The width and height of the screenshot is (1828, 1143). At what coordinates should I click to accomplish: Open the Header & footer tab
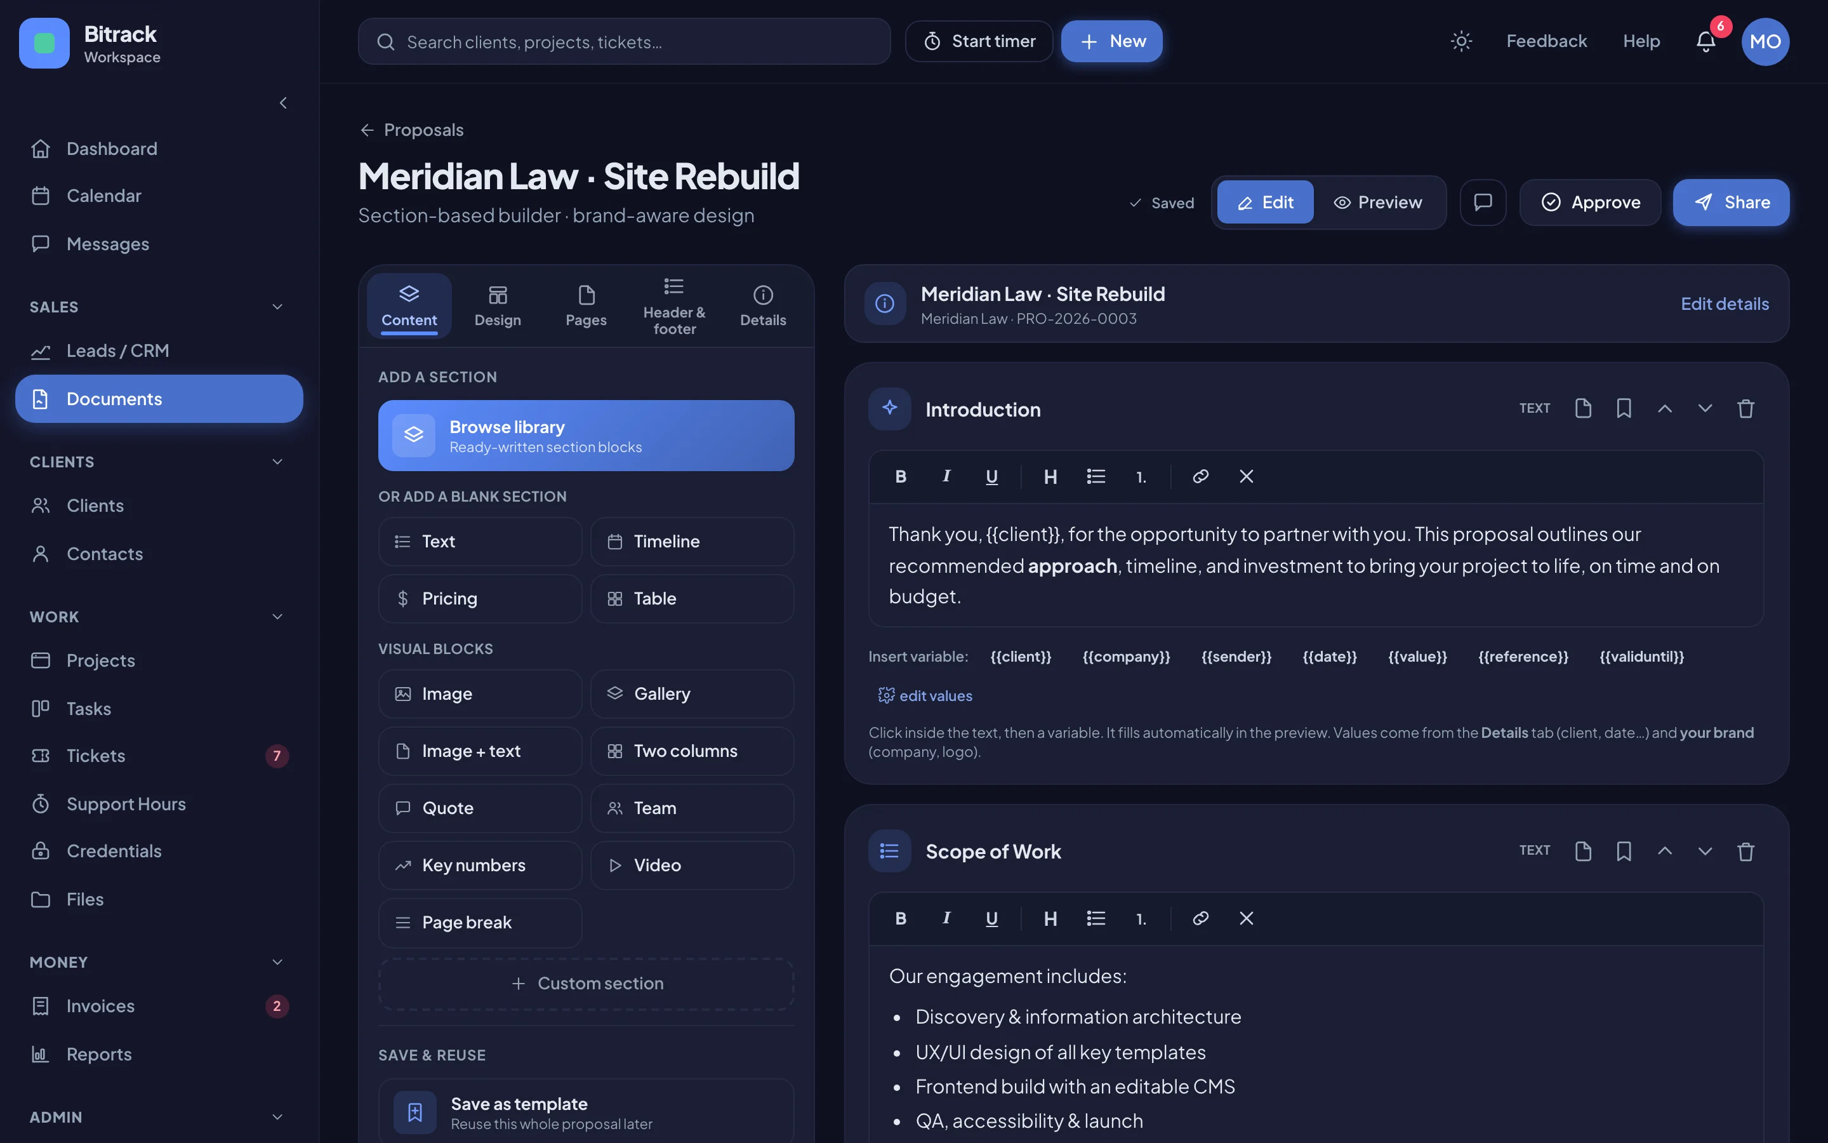click(x=675, y=305)
